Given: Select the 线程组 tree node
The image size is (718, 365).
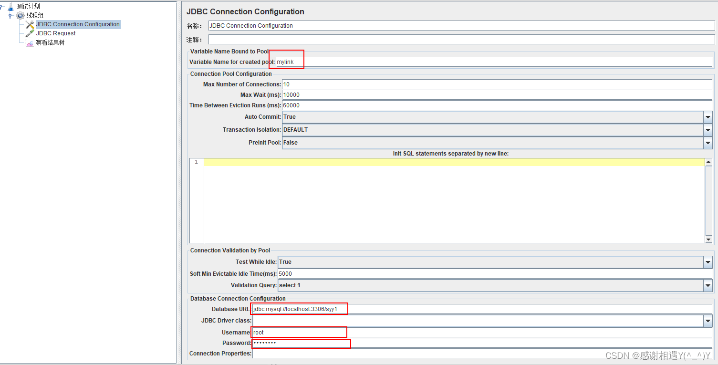Looking at the screenshot, I should (35, 15).
